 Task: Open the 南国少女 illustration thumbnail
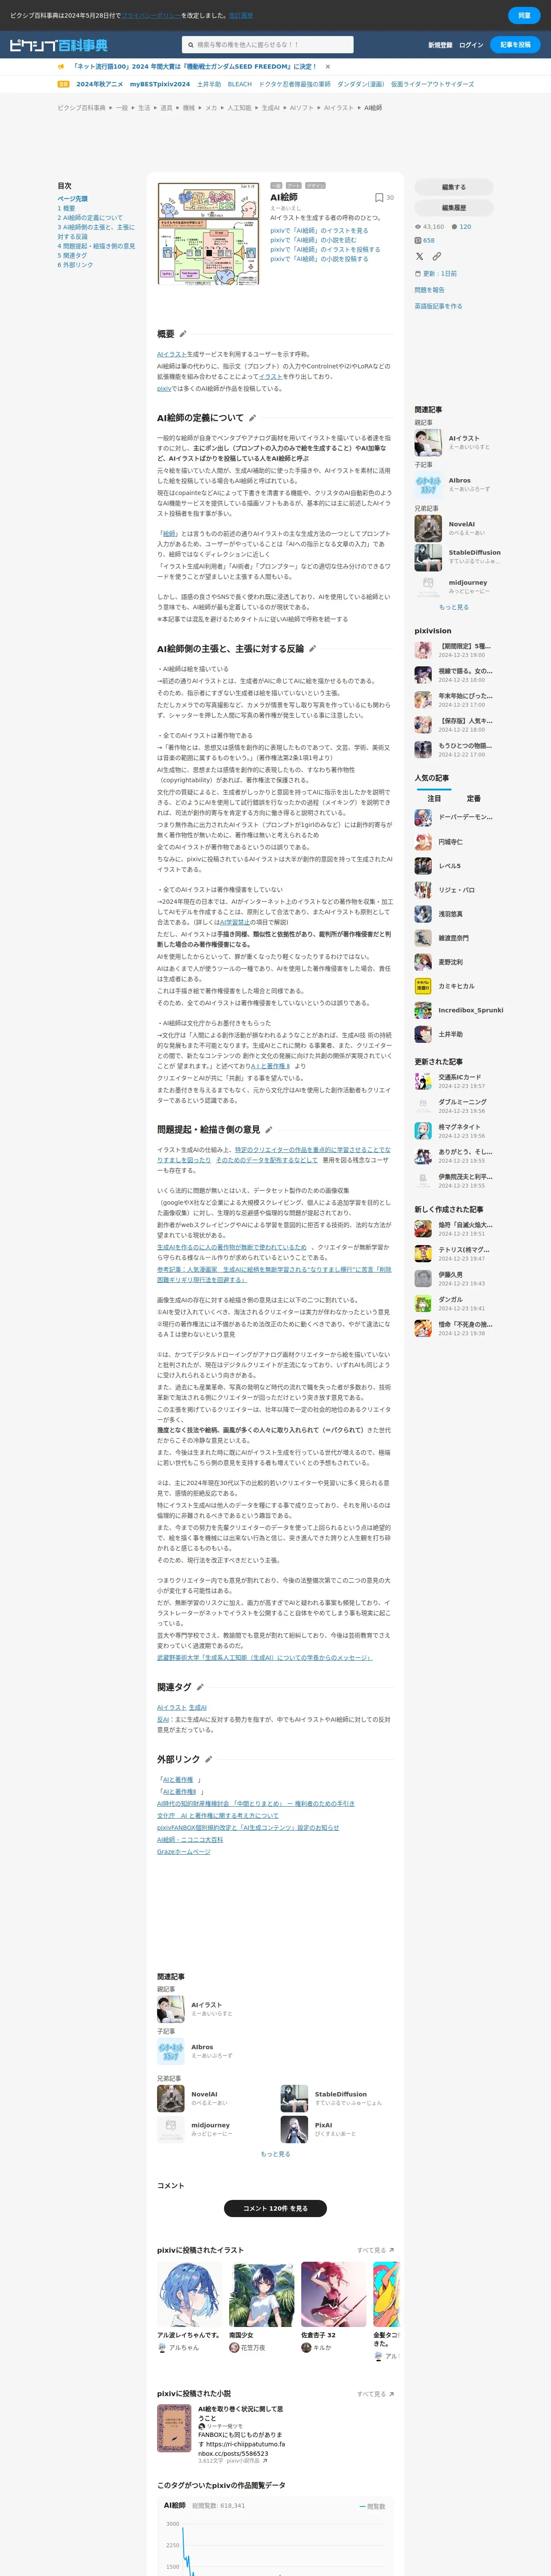point(262,2294)
